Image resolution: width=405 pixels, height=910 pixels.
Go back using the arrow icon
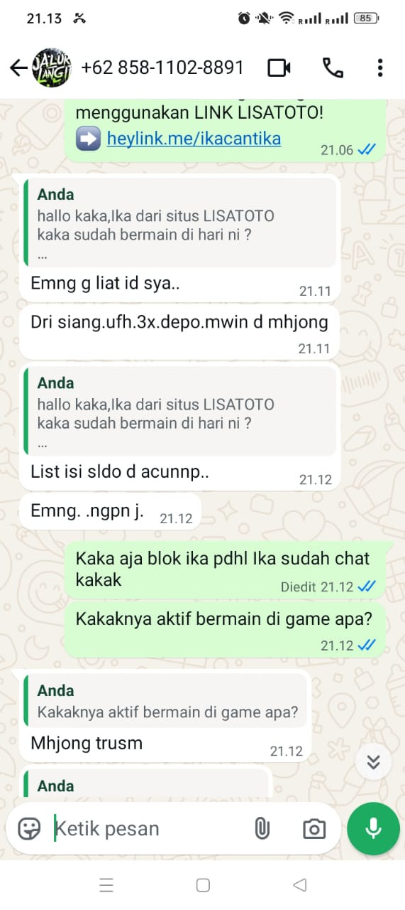[x=18, y=68]
